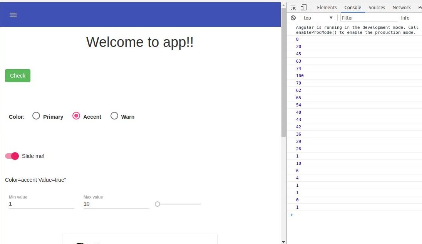Image resolution: width=422 pixels, height=244 pixels.
Task: Switch to the Elements tab
Action: [x=327, y=7]
